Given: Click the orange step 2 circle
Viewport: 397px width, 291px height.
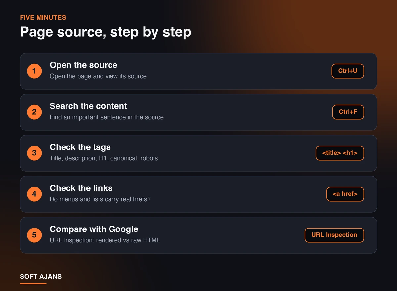Looking at the screenshot, I should [x=34, y=112].
